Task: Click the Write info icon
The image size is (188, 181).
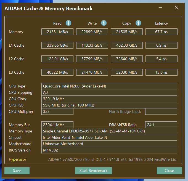Action: point(104,23)
